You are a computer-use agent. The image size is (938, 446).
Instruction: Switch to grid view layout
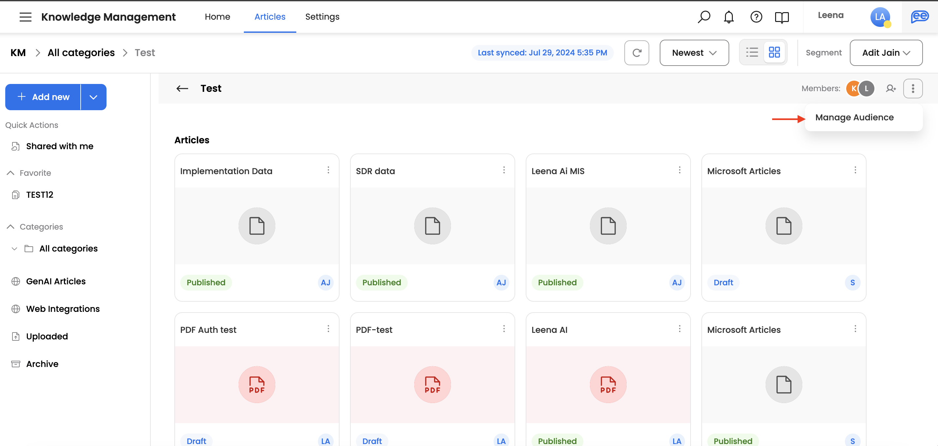[774, 52]
